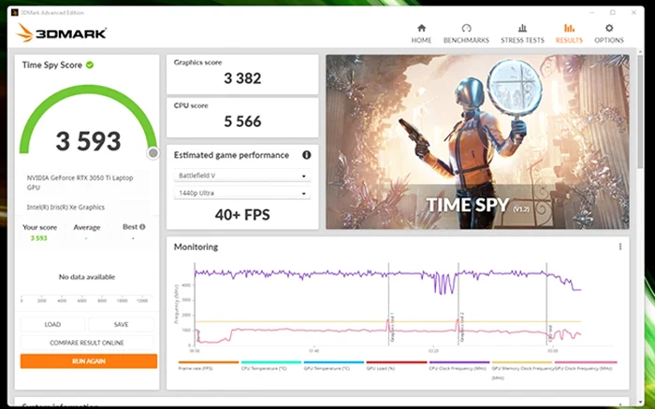This screenshot has width=655, height=409.
Task: Open the Battlefield V game dropdown
Action: [242, 176]
